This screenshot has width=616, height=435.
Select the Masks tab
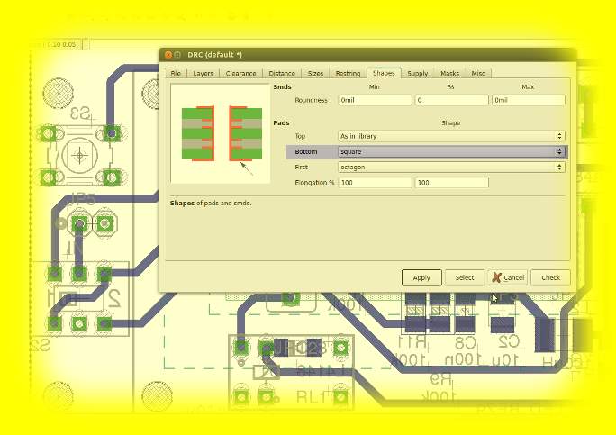[449, 73]
